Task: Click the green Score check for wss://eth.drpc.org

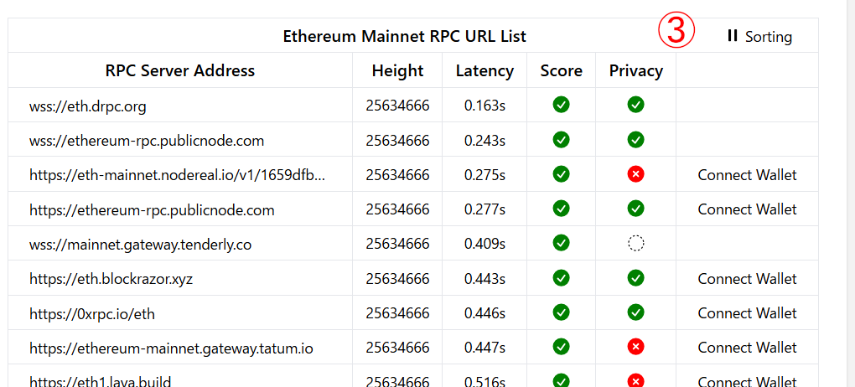Action: 561,105
